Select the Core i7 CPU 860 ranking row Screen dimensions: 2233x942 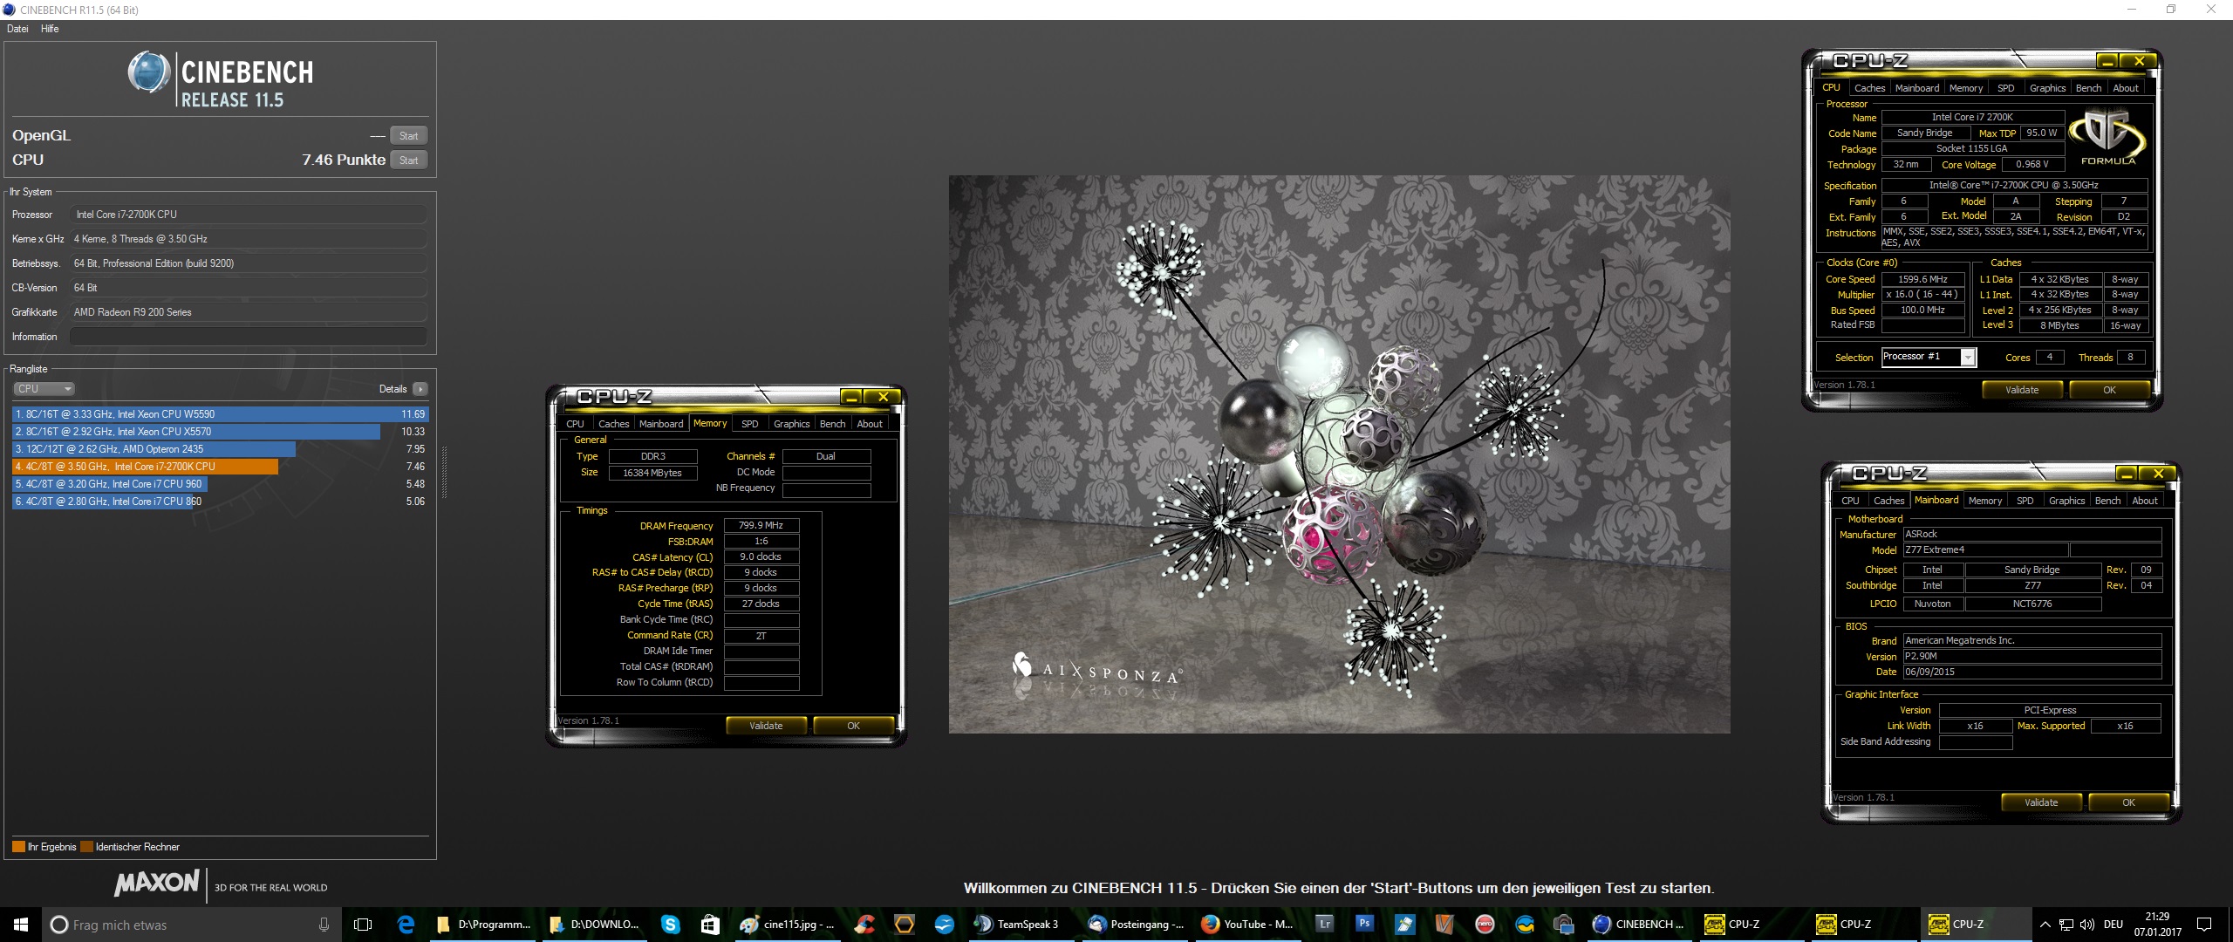[x=220, y=502]
